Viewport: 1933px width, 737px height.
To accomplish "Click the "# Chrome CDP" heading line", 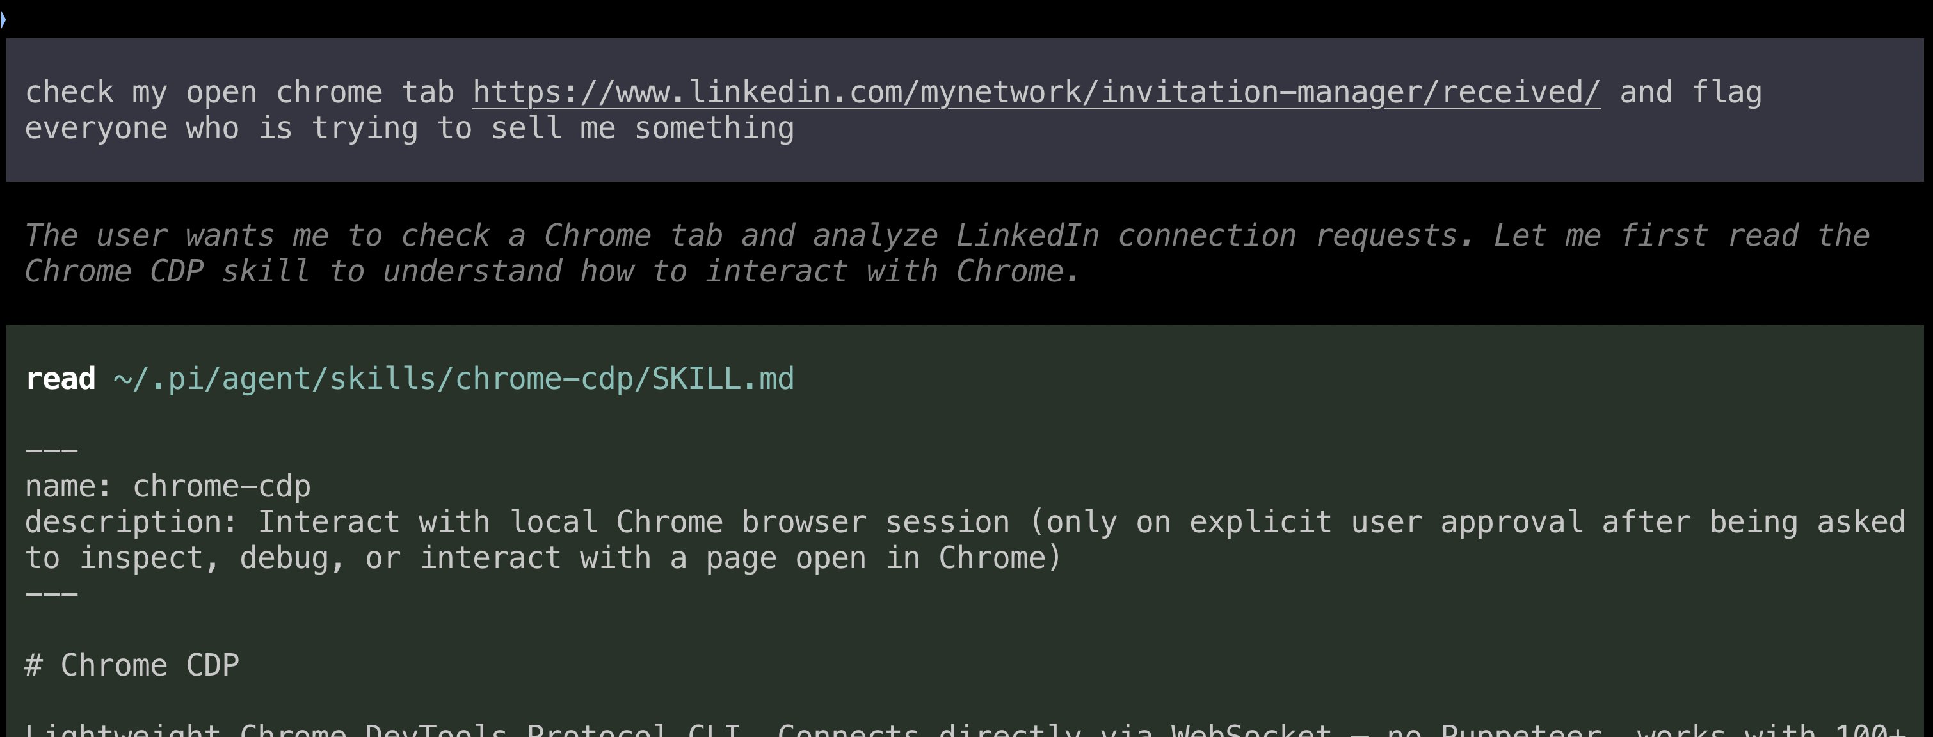I will tap(132, 666).
